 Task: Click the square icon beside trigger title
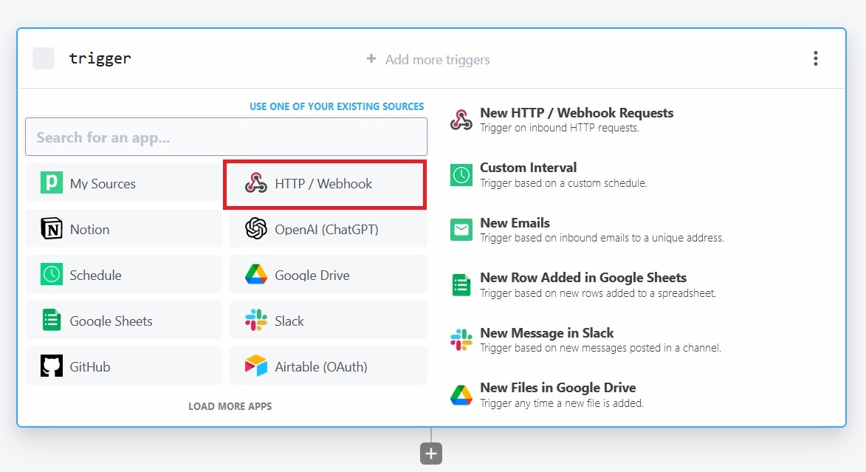click(x=44, y=58)
